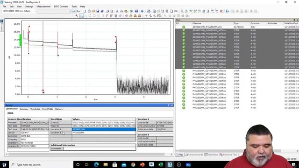
Task: Click the Fiber ID values field
Action: 104,126
